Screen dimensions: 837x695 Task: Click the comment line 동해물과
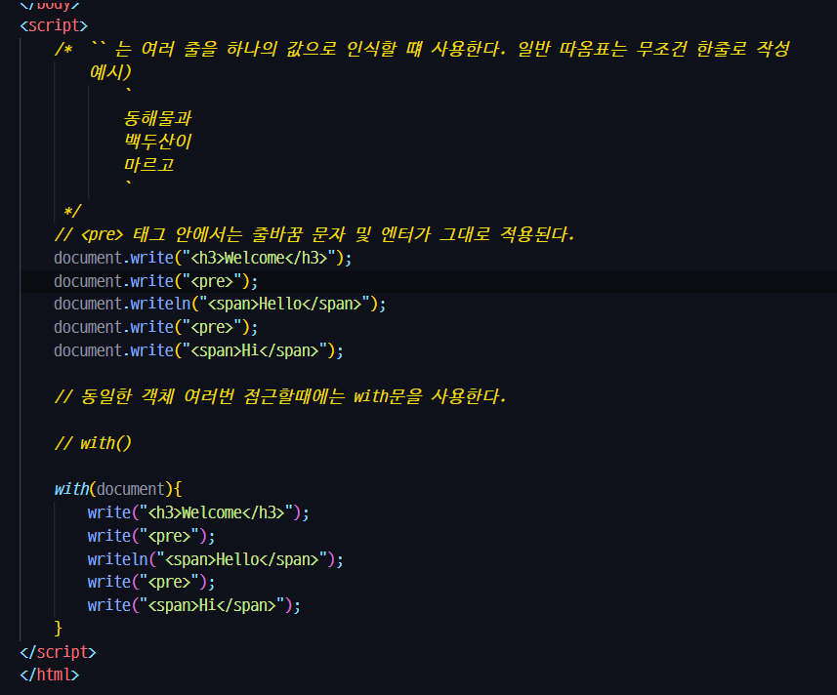(157, 118)
